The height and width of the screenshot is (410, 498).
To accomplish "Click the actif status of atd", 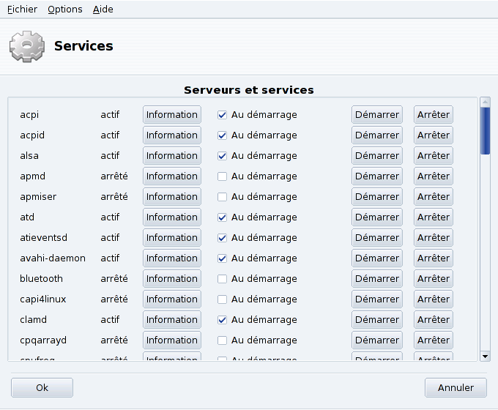I will [x=110, y=217].
